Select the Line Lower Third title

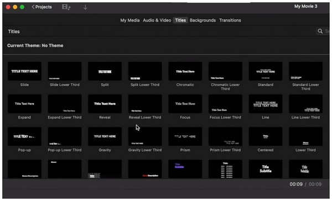click(305, 104)
